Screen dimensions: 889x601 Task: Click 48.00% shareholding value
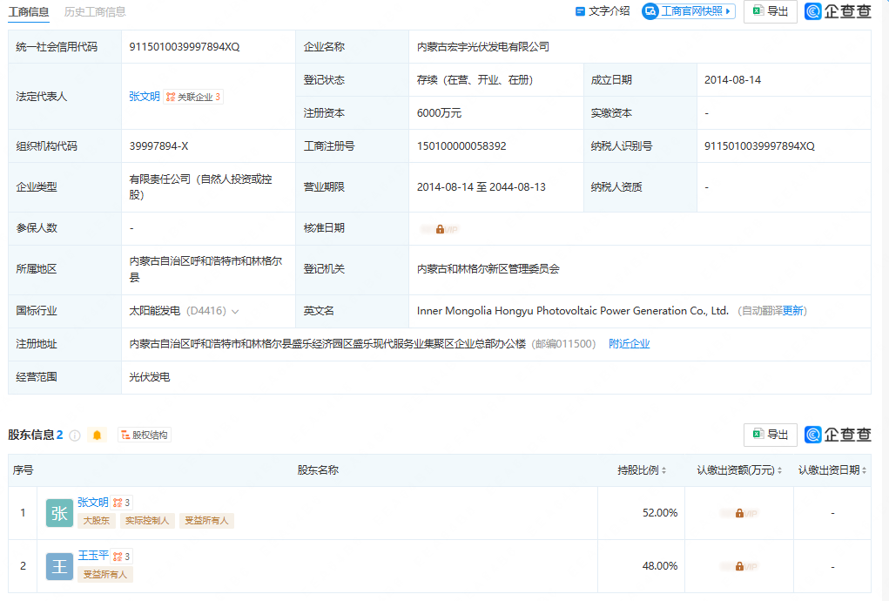pyautogui.click(x=660, y=566)
